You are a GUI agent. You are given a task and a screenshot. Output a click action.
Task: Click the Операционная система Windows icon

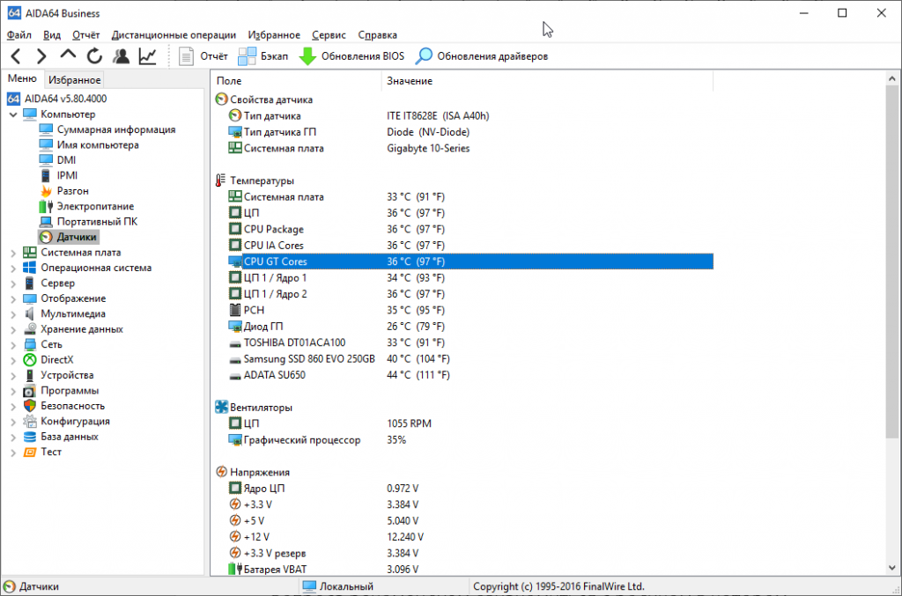(30, 268)
